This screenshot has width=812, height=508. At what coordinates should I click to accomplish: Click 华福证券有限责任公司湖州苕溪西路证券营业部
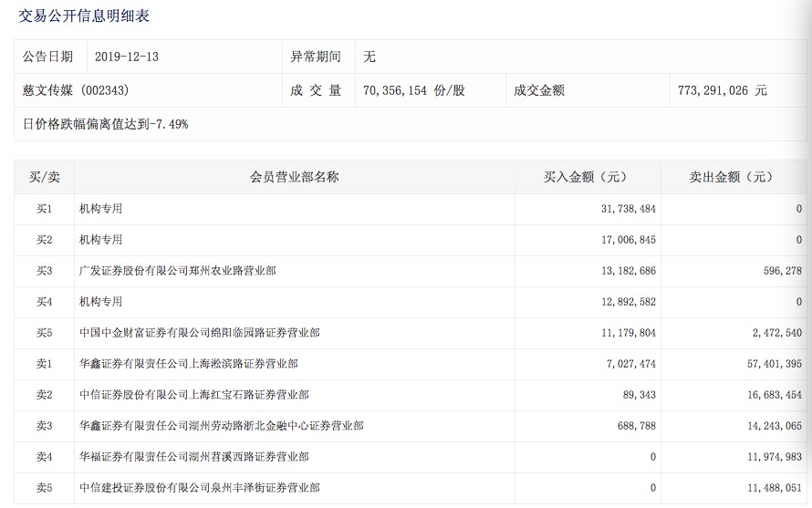click(194, 457)
